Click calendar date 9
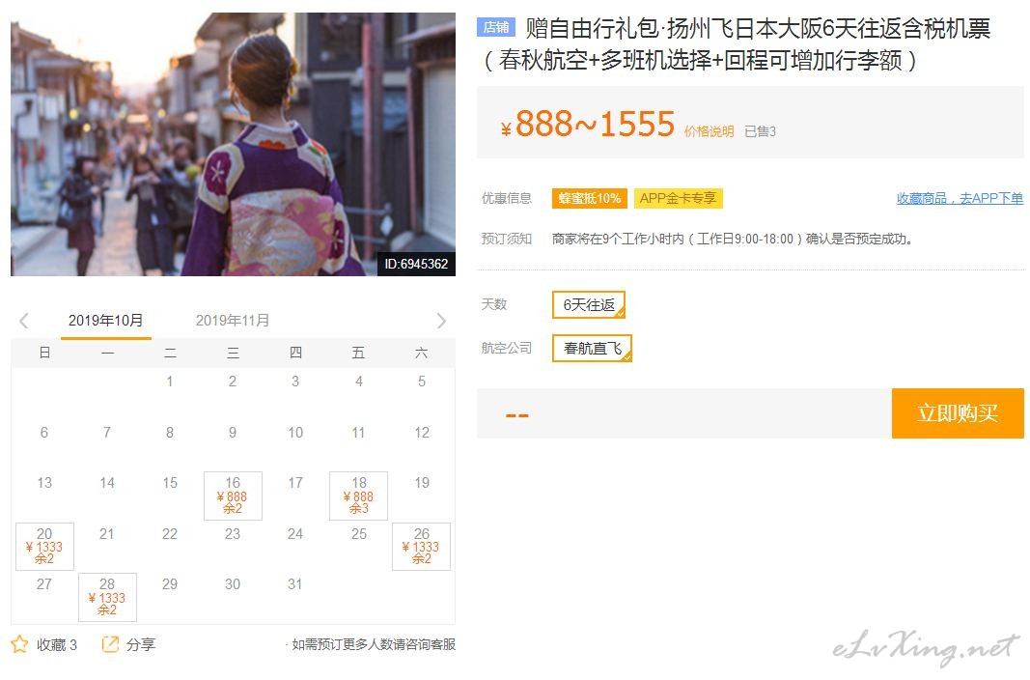Viewport: 1030px width, 680px height. (233, 433)
